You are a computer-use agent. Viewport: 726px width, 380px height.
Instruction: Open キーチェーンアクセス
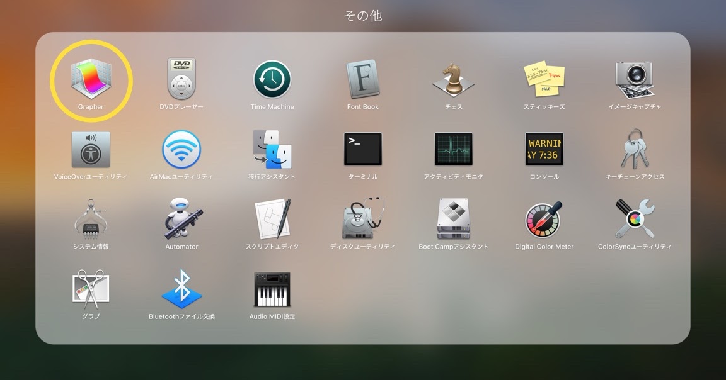pos(635,149)
